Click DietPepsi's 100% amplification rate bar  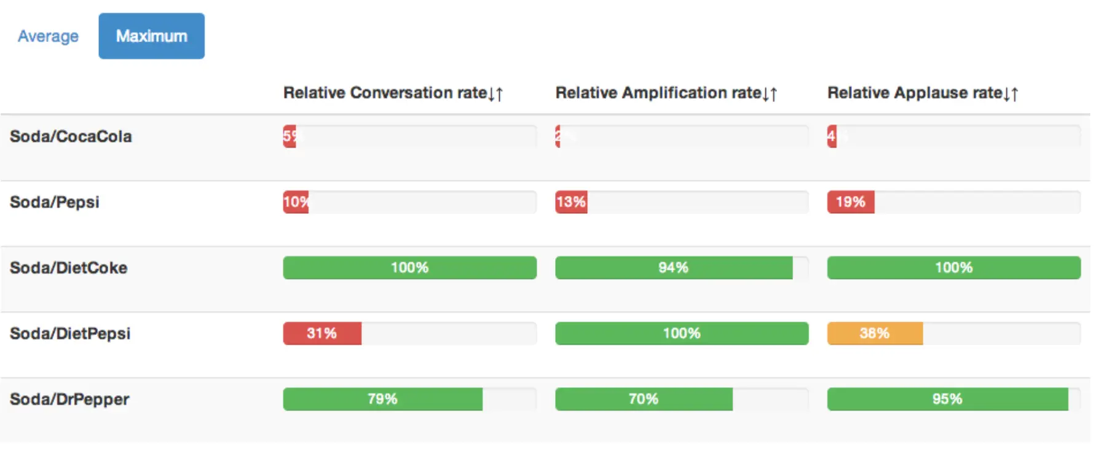[x=682, y=334]
